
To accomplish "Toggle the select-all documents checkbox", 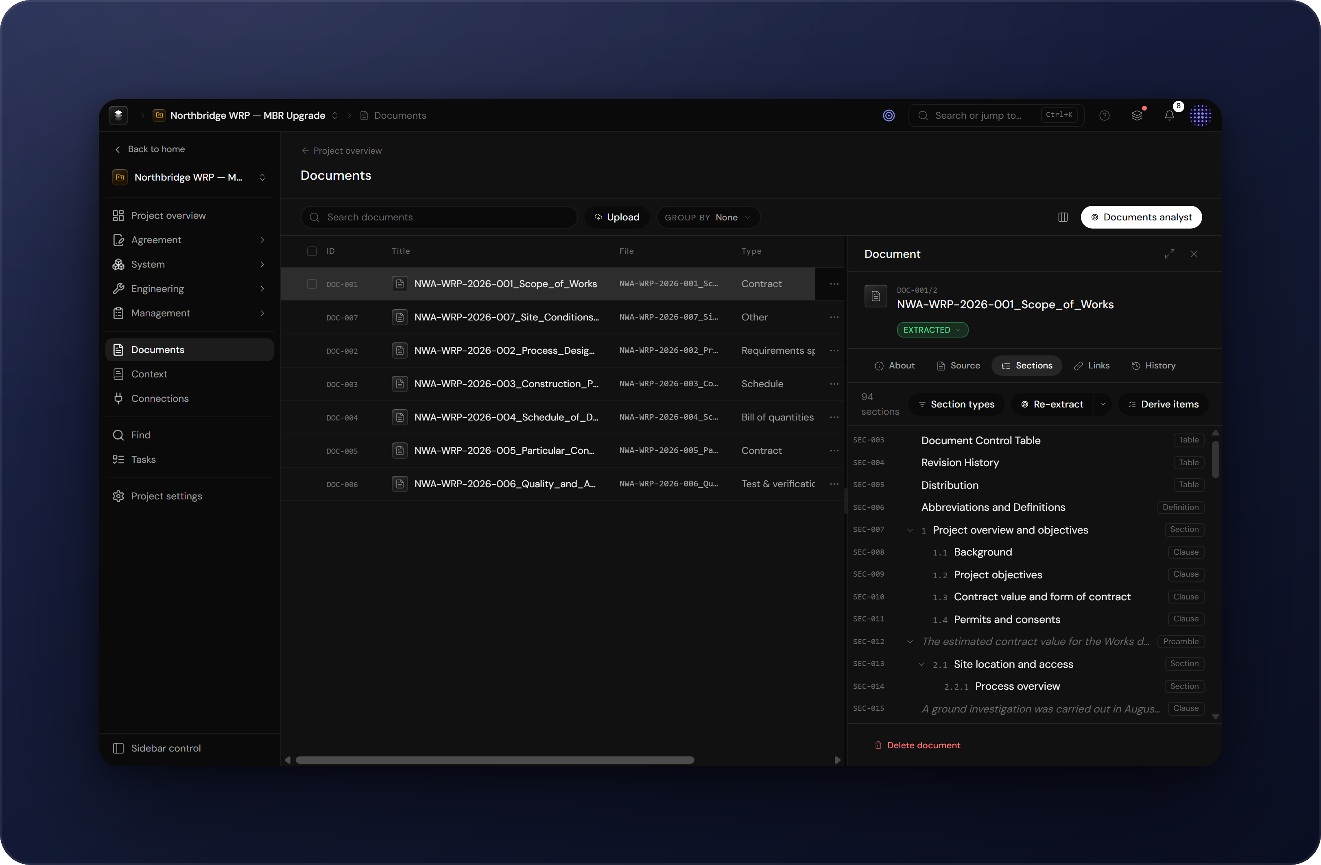I will (x=312, y=251).
